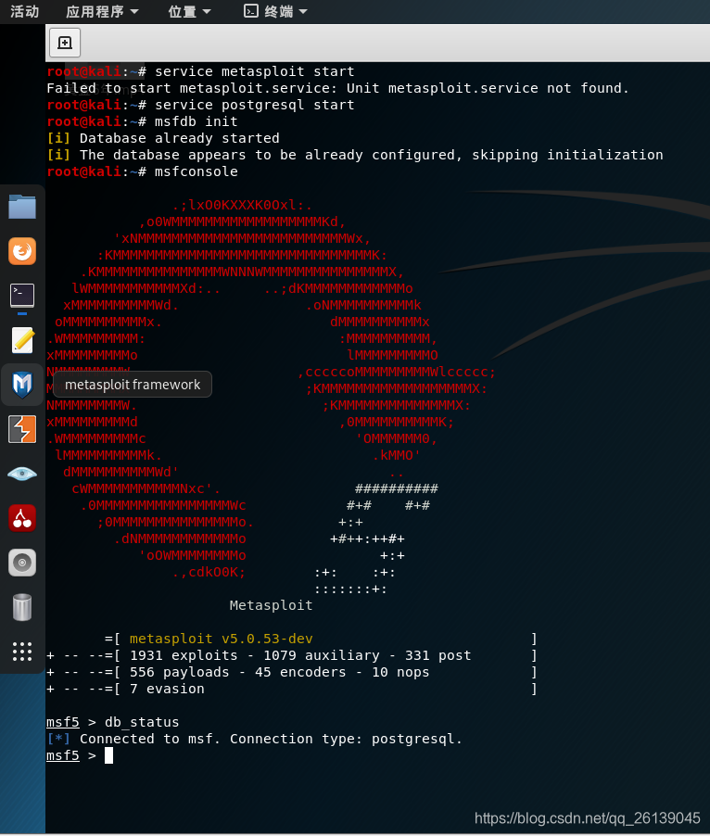The width and height of the screenshot is (710, 836).
Task: Launch Metasploit framework from dock
Action: pyautogui.click(x=22, y=385)
